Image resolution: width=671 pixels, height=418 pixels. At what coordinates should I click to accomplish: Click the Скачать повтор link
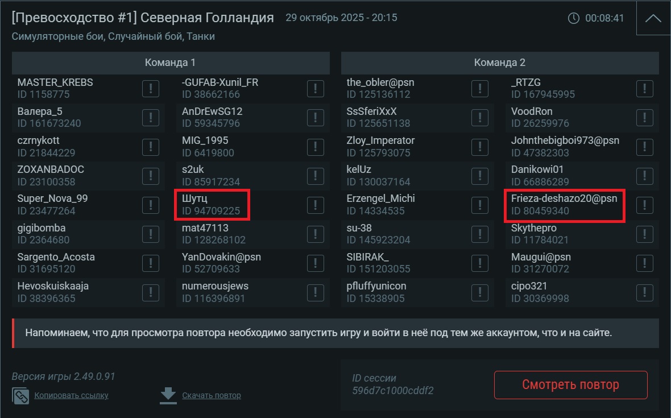tap(212, 395)
